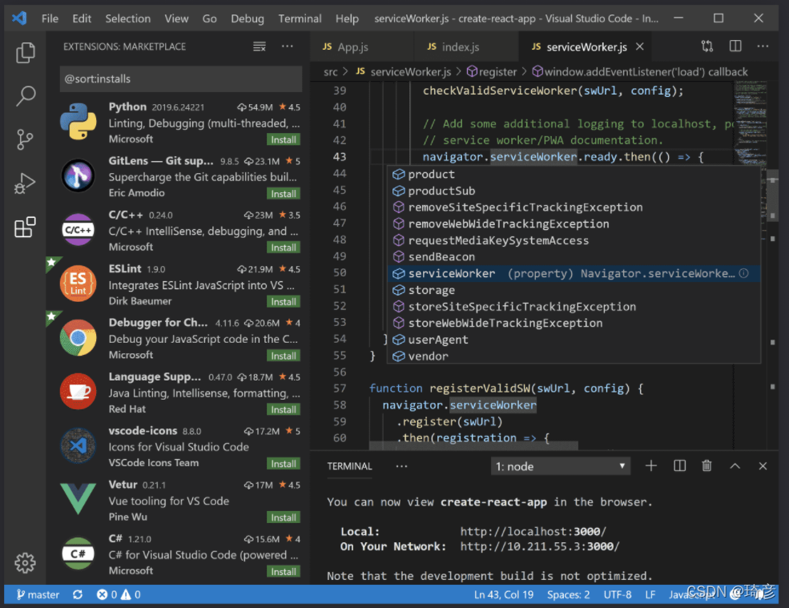Click the Ln 43, Col 19 status item
Screen dimensions: 789x608
pos(504,594)
